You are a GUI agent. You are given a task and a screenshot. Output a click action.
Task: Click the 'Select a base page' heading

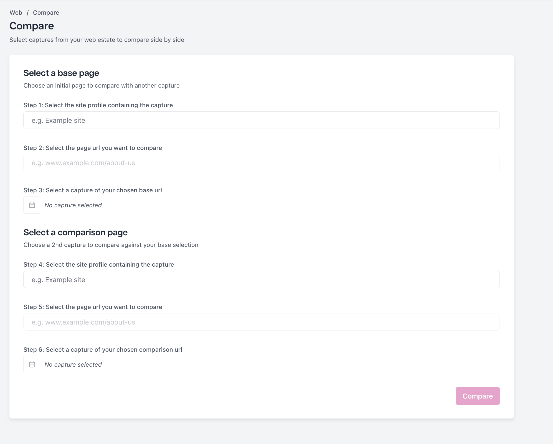(61, 73)
